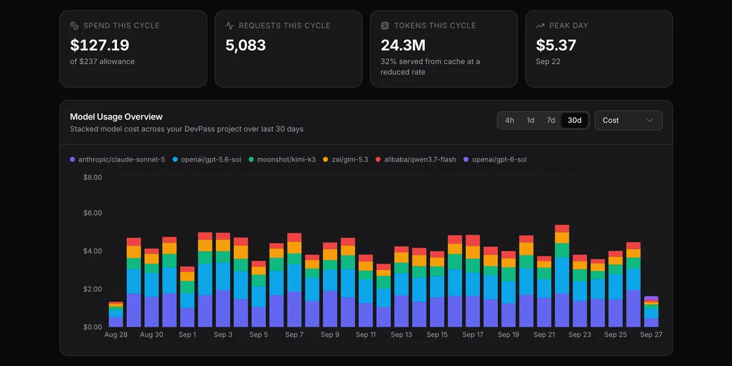Image resolution: width=732 pixels, height=366 pixels.
Task: Click the pulse icon beside Requests This Cycle
Action: [x=229, y=25]
